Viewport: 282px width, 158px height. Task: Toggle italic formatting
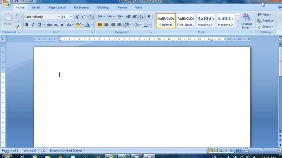(33, 25)
